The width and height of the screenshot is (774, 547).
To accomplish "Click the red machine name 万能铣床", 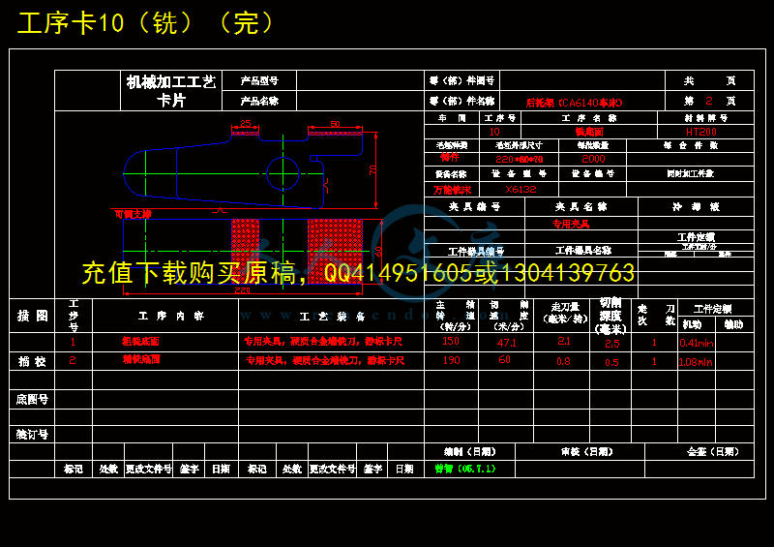I will tap(452, 190).
